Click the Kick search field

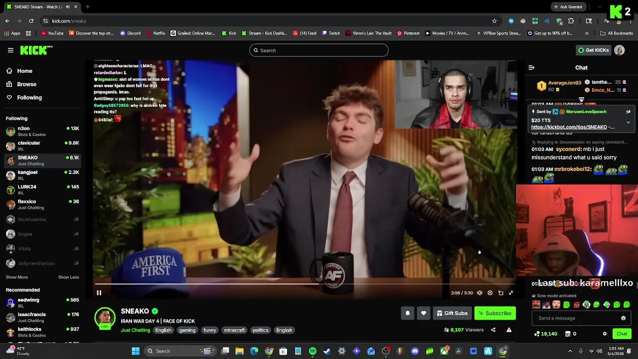click(x=319, y=50)
